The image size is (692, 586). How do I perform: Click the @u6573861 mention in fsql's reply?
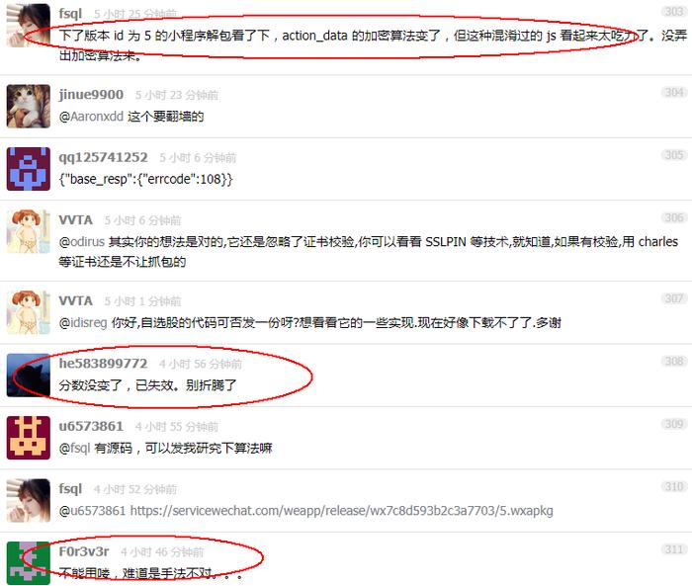tap(92, 511)
